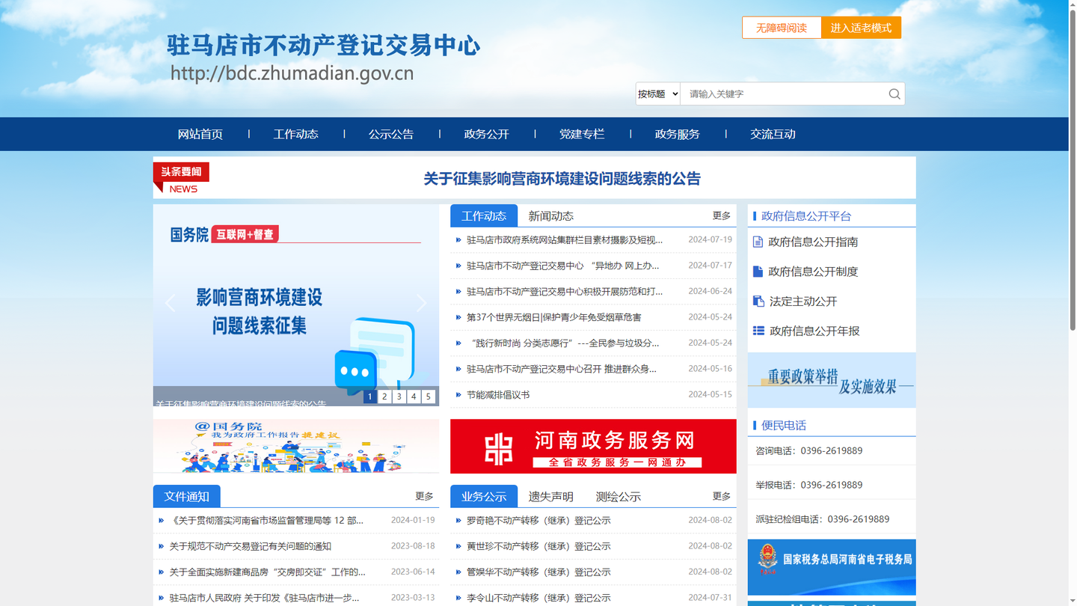Image resolution: width=1077 pixels, height=606 pixels.
Task: Open 罗奇艳不动产转移（继承）登记公示
Action: [538, 521]
